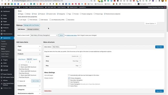Check Automatically add new top-level pages
The width and height of the screenshot is (168, 95).
(x=69, y=75)
